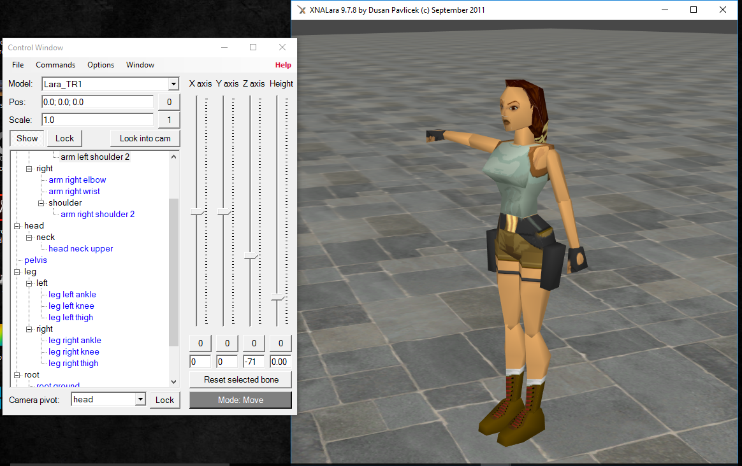This screenshot has height=466, width=742.
Task: Select the arm right elbow bone
Action: tap(77, 180)
